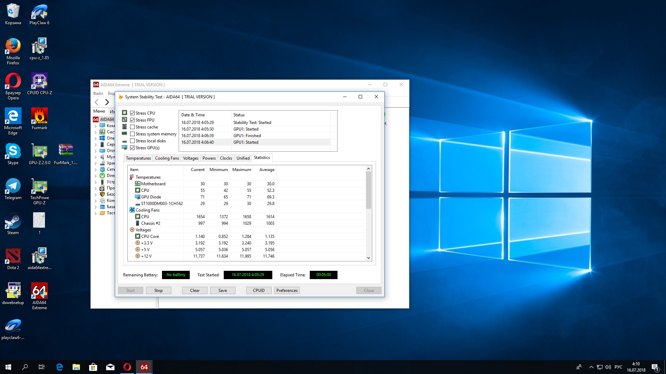Switch to the Temperatures tab
Viewport: 666px width, 374px height.
[138, 158]
